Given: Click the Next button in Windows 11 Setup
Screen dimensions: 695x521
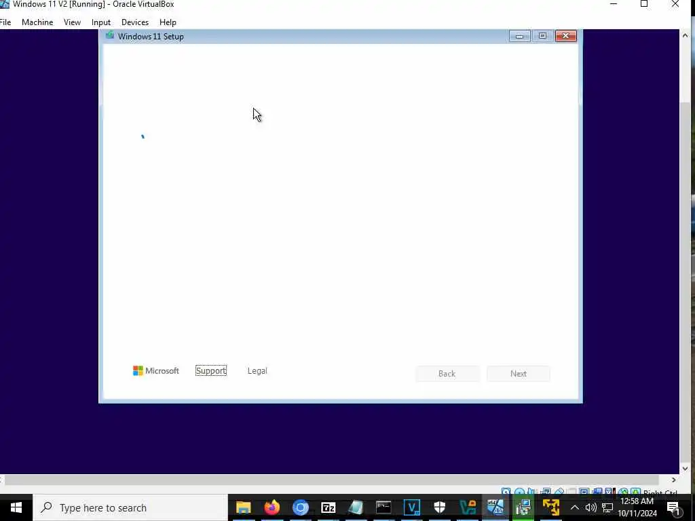Looking at the screenshot, I should pyautogui.click(x=518, y=374).
